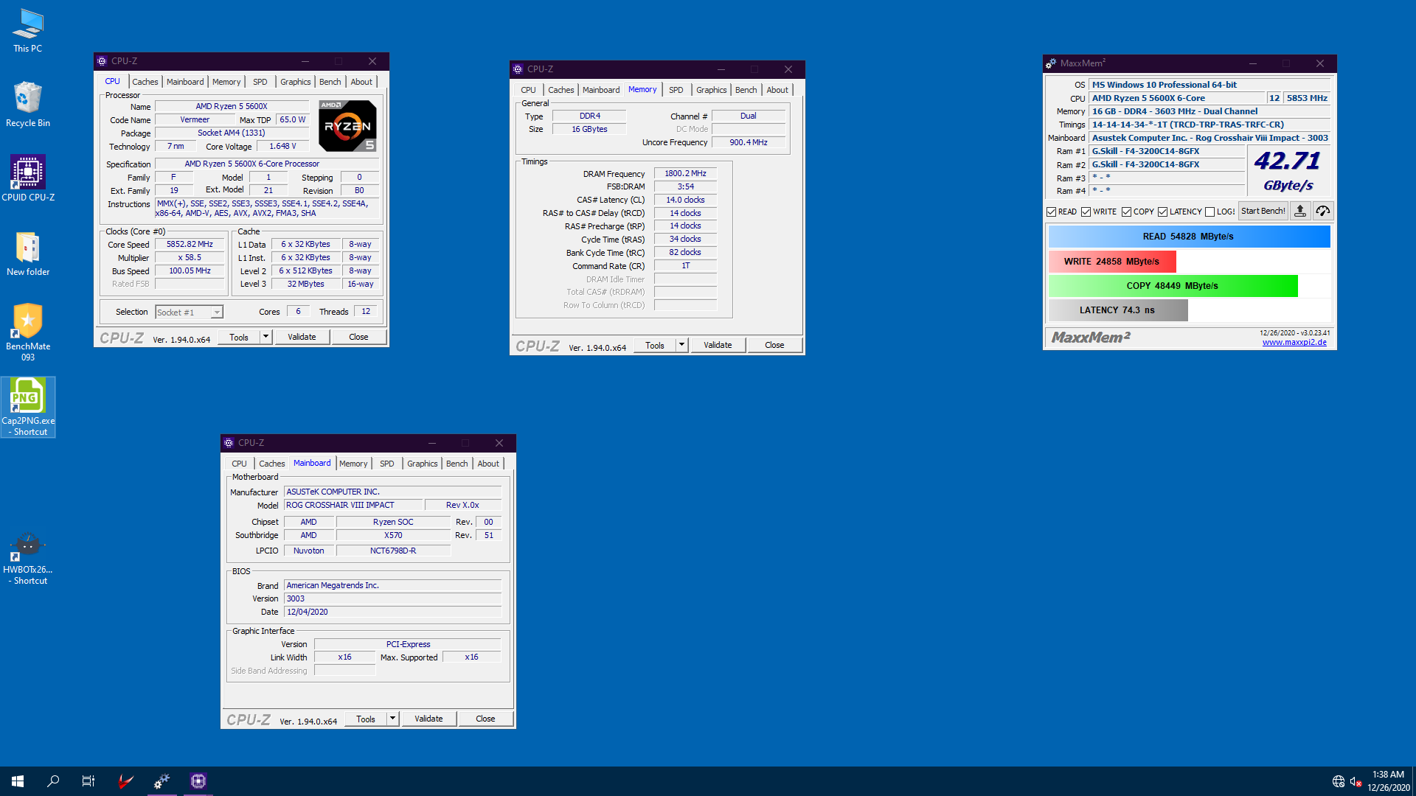The image size is (1416, 796).
Task: Open This PC desktop icon
Action: [x=28, y=30]
